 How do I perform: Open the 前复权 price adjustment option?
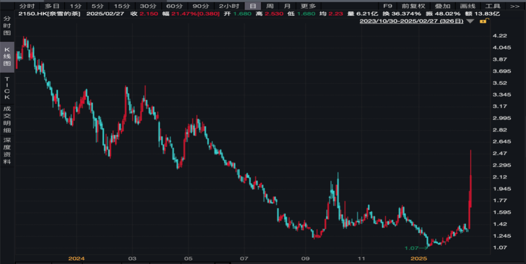tap(413, 6)
